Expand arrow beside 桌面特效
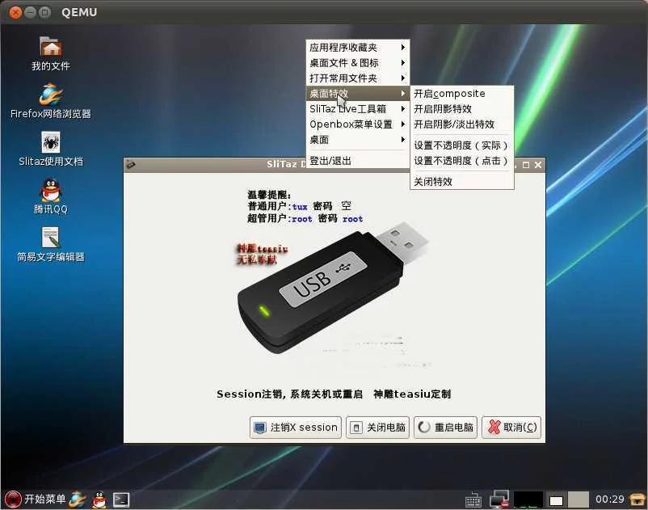Image resolution: width=648 pixels, height=510 pixels. click(x=403, y=94)
